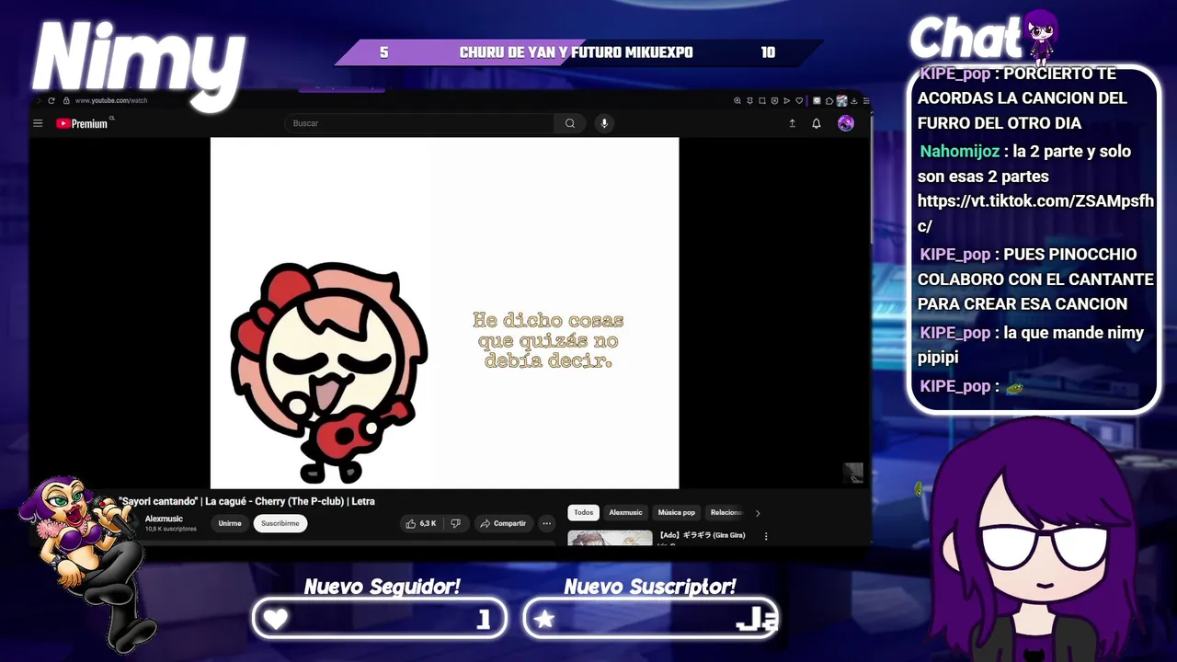Like the video showing 6,3 K
This screenshot has height=662, width=1177.
(421, 523)
